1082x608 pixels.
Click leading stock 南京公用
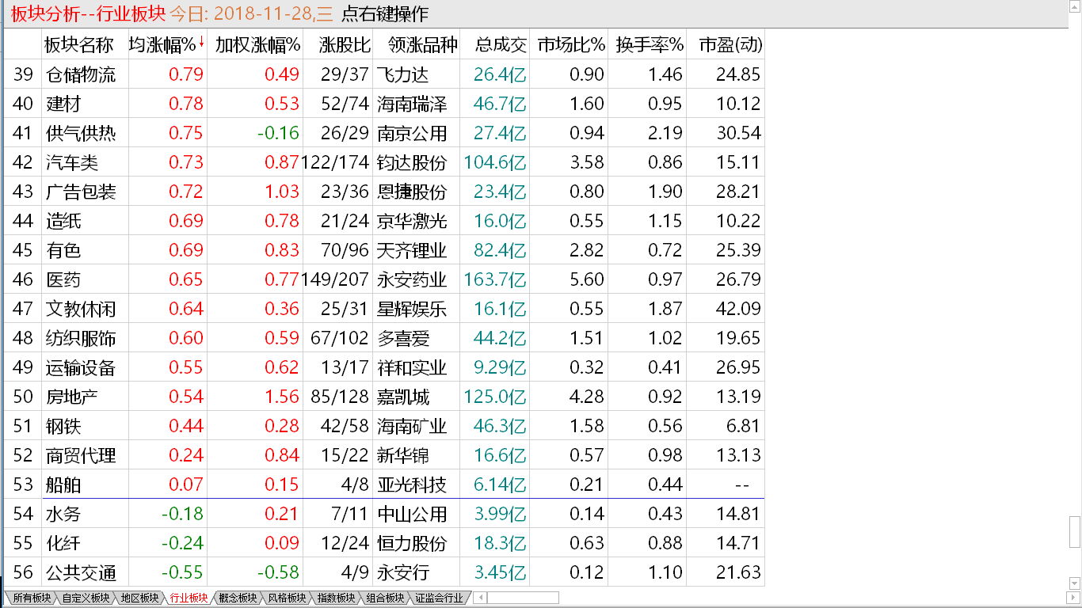pos(412,133)
